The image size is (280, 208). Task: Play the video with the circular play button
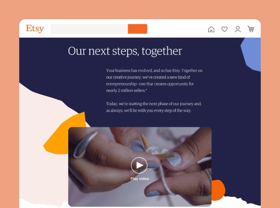click(x=139, y=165)
